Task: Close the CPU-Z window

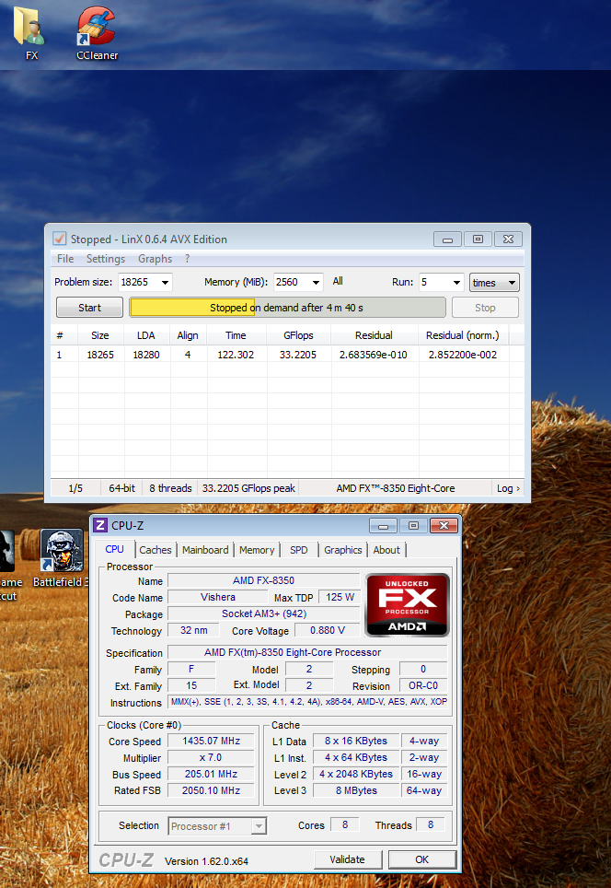Action: click(x=444, y=526)
